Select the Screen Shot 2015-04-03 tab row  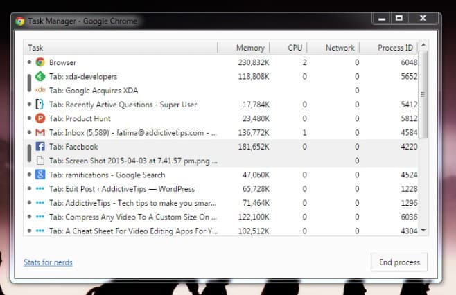coord(221,161)
